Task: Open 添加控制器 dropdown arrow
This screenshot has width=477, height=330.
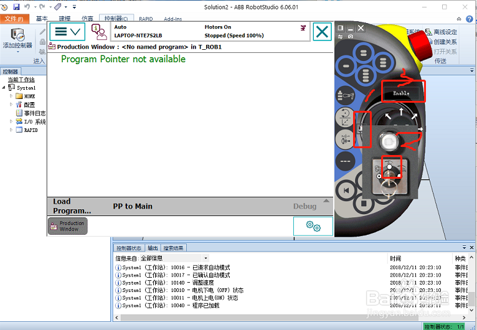Action: point(17,52)
